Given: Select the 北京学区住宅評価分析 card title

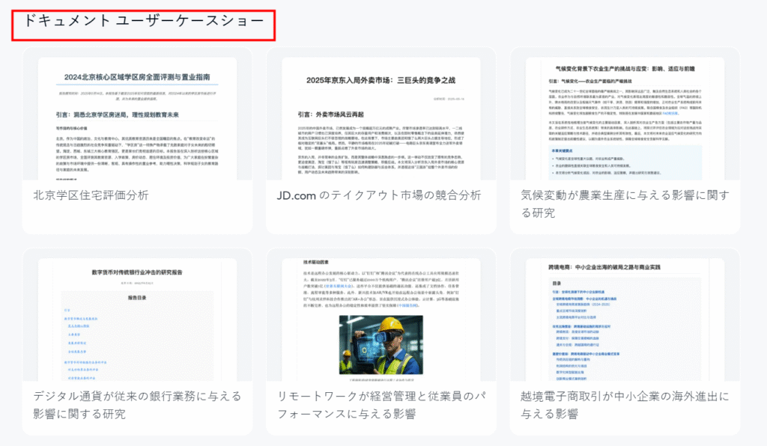Looking at the screenshot, I should coord(91,195).
